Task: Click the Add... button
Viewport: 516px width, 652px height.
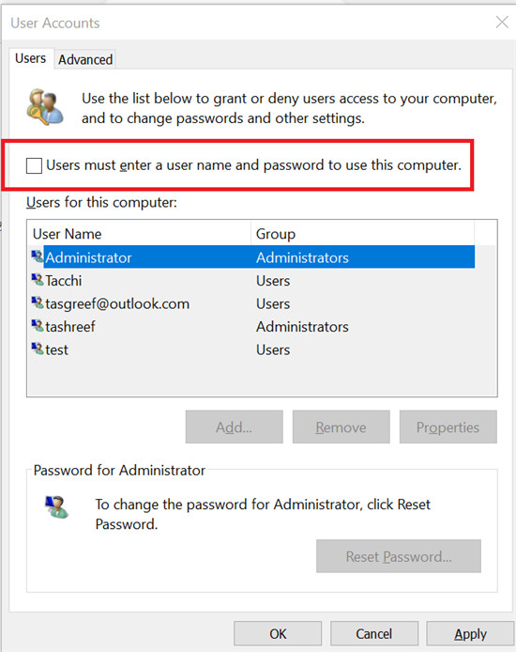Action: (x=235, y=427)
